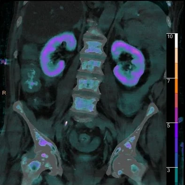The image size is (185, 185).
Task: Click the "10" label on the color scale
Action: click(170, 37)
